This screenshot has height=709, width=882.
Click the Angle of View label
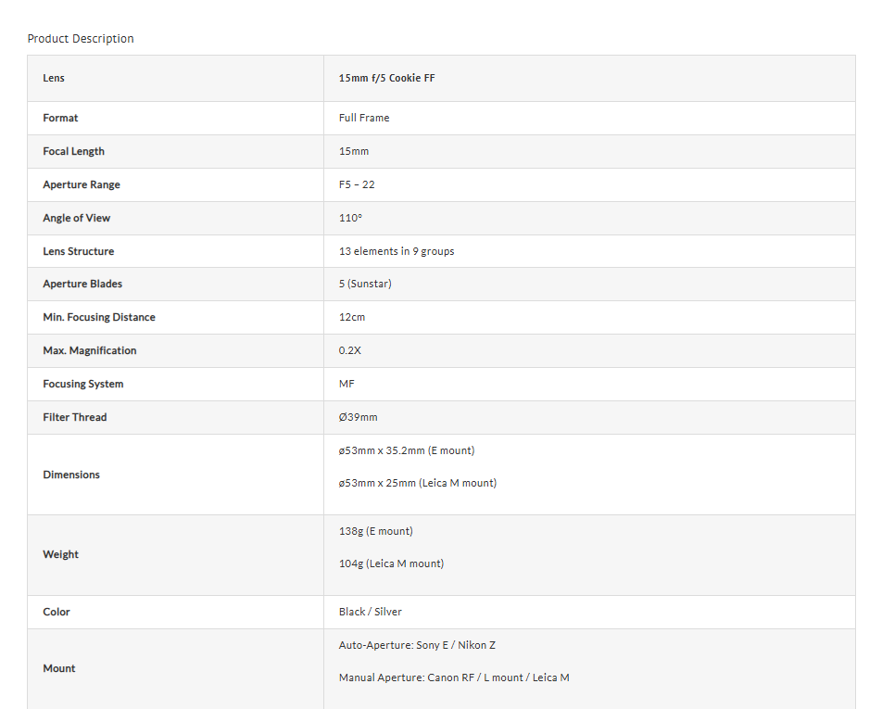coord(76,218)
